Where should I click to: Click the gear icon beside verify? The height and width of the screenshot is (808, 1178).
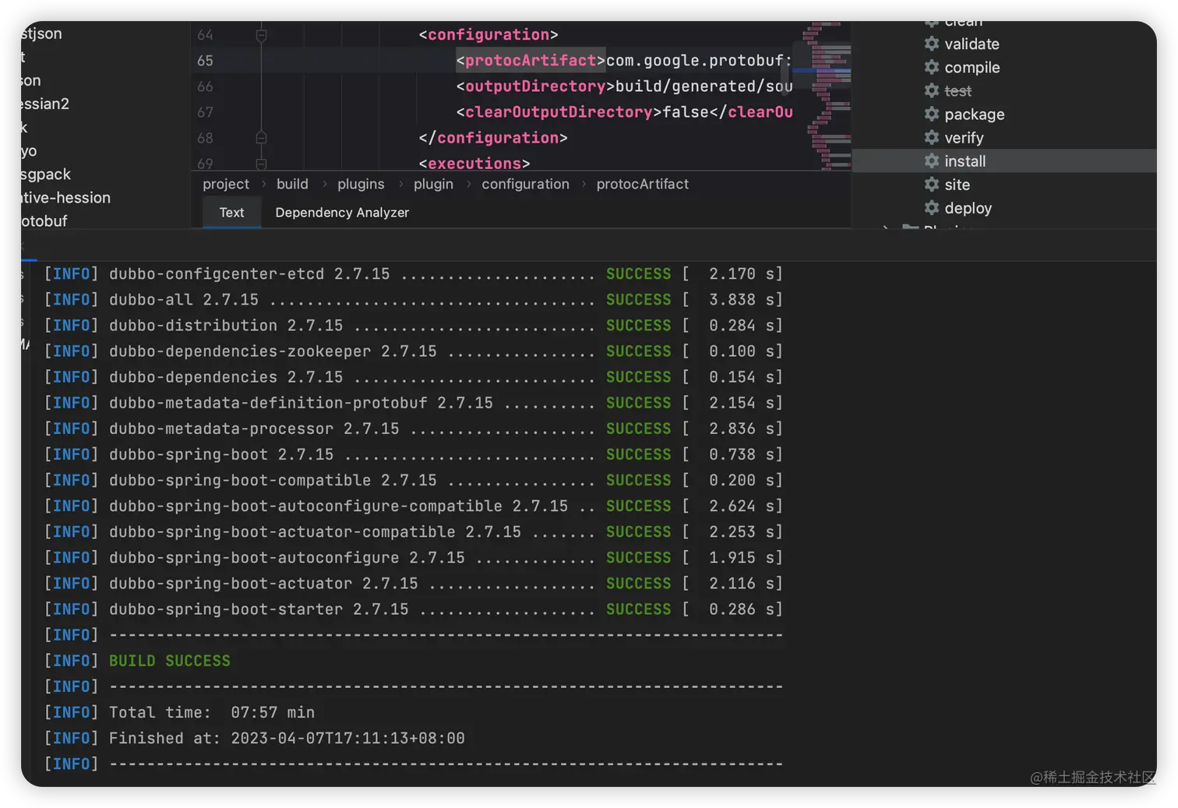point(931,137)
